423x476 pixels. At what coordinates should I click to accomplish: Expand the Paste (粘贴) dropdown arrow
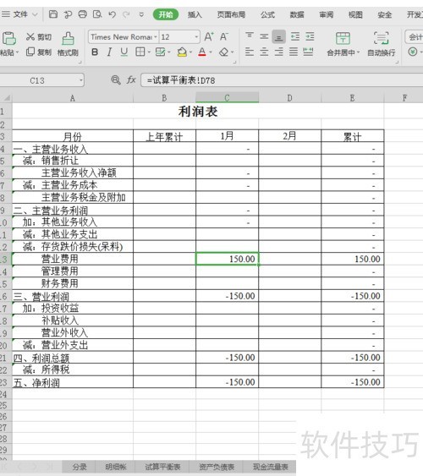(x=17, y=52)
